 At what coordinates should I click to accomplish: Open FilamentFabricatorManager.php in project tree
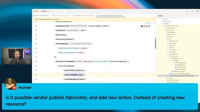pyautogui.click(x=180, y=74)
